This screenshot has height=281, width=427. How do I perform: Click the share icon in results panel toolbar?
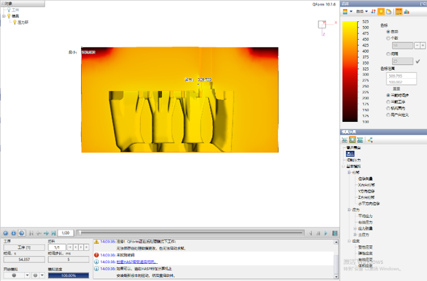[370, 140]
